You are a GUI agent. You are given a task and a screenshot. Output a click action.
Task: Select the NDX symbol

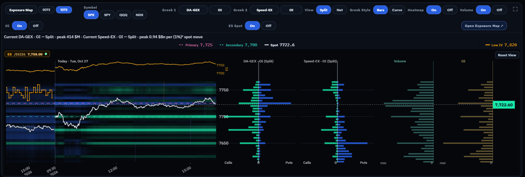click(140, 15)
